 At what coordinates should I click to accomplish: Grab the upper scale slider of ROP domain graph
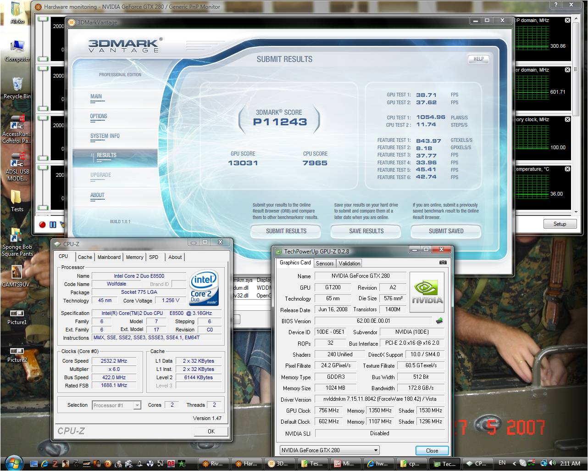point(43,19)
